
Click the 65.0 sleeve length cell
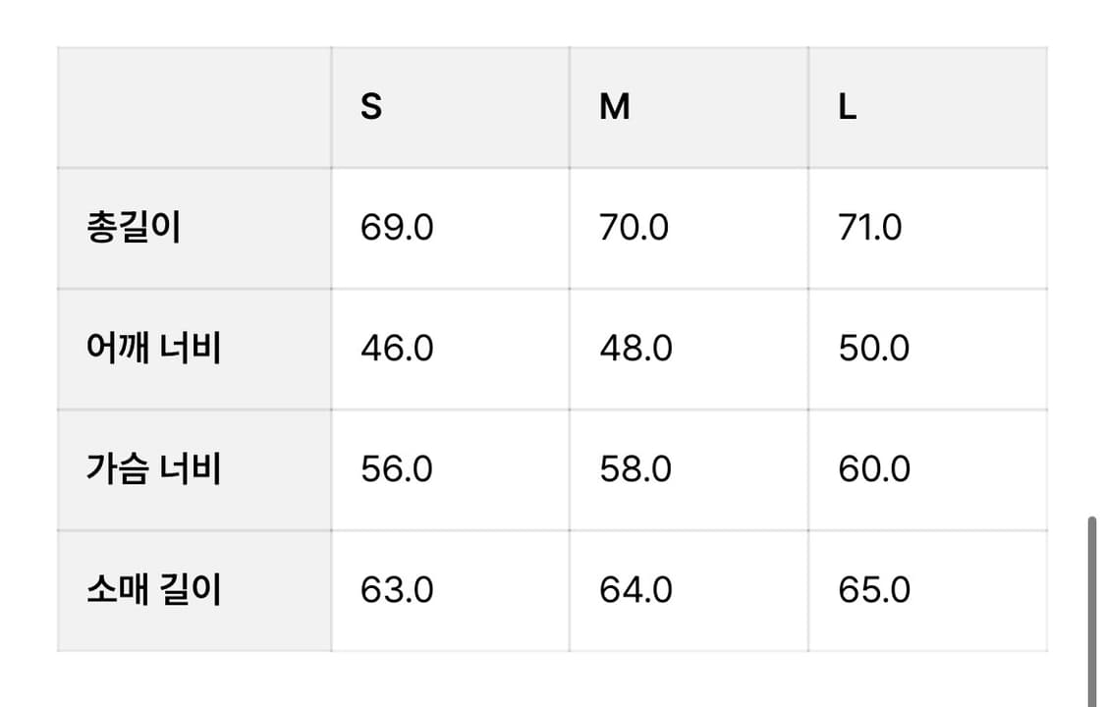pyautogui.click(x=874, y=590)
